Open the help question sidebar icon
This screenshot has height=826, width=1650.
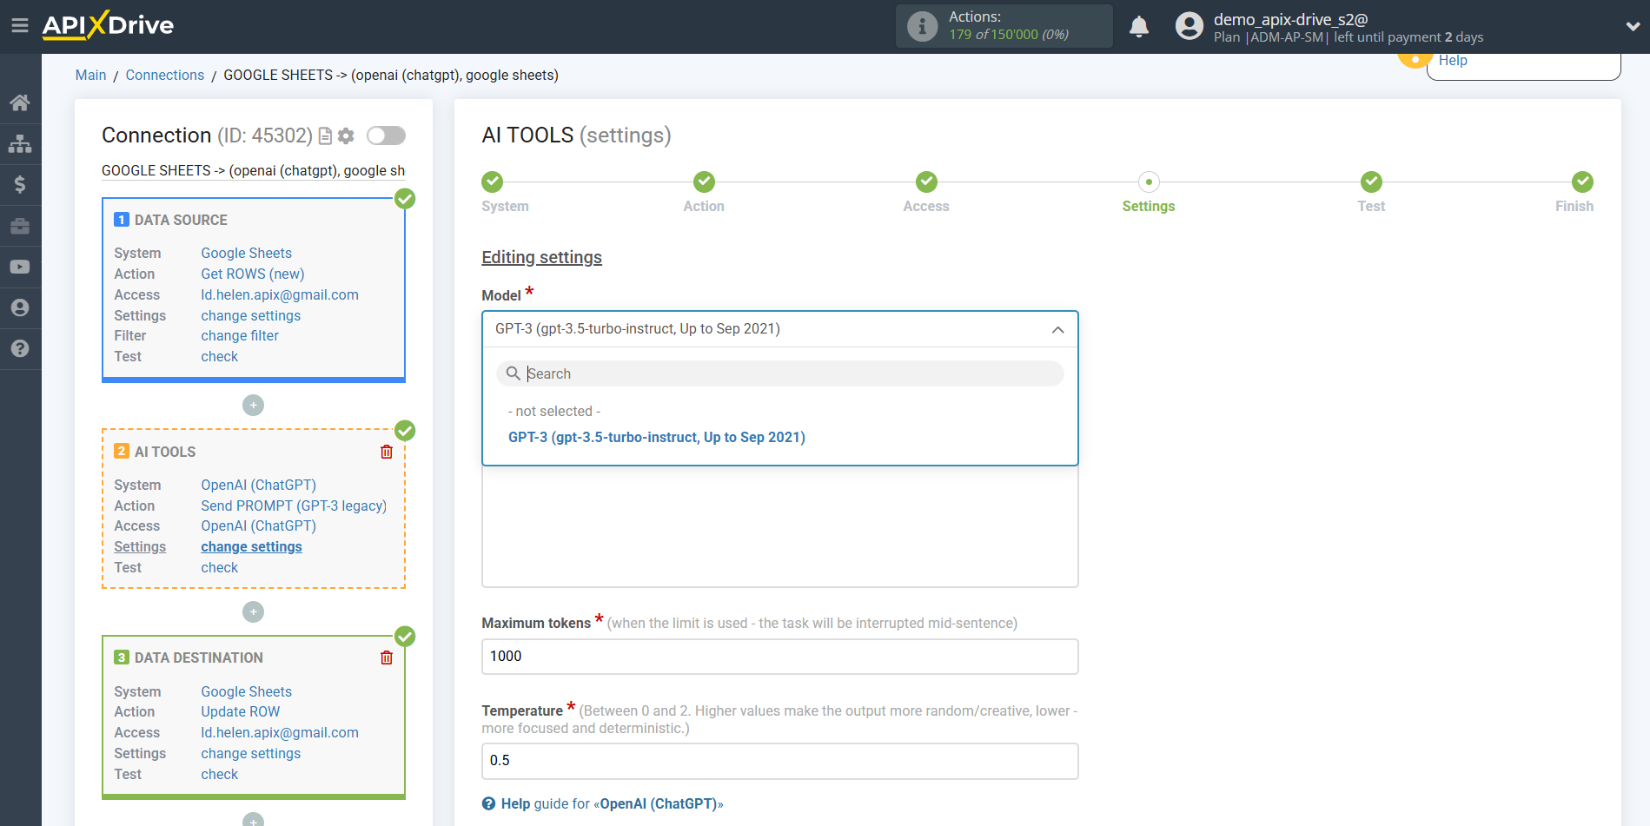(20, 348)
